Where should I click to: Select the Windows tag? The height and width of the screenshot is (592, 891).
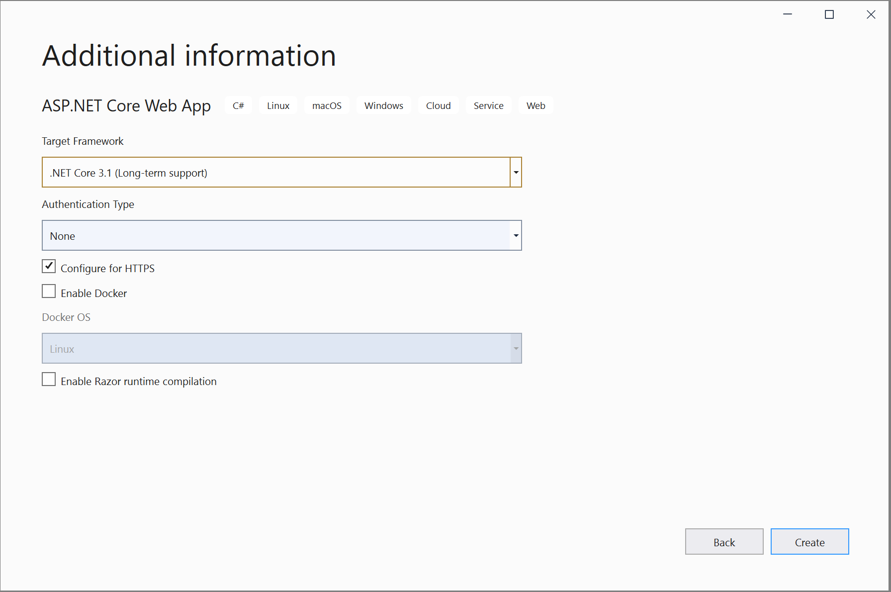(383, 105)
